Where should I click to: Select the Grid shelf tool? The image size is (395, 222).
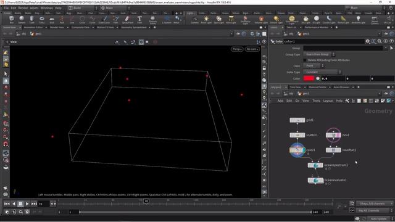click(x=52, y=19)
